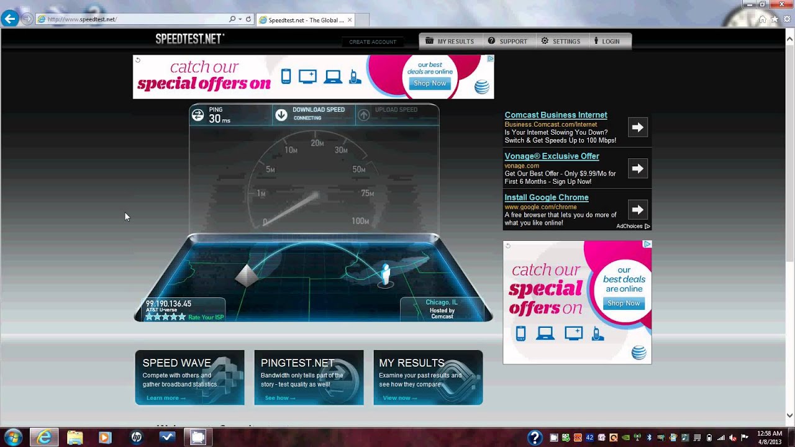Open the media player taskbar icon
This screenshot has width=795, height=447.
[x=104, y=437]
